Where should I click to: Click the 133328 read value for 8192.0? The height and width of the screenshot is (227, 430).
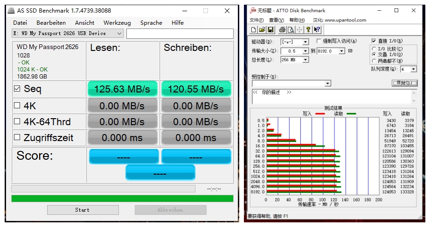point(407,192)
